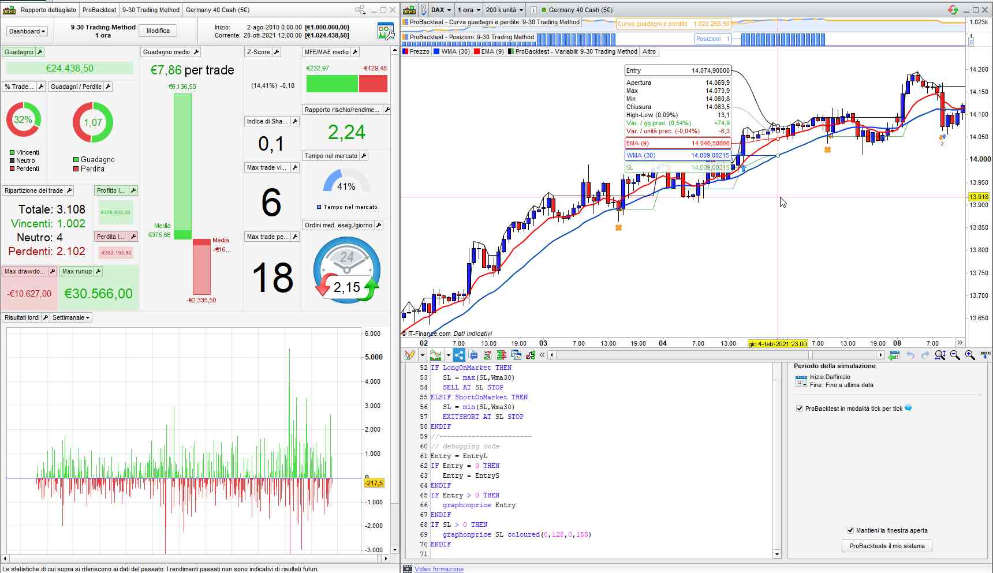993x573 pixels.
Task: Click the Rapporto dettagliato title label
Action: (x=48, y=10)
